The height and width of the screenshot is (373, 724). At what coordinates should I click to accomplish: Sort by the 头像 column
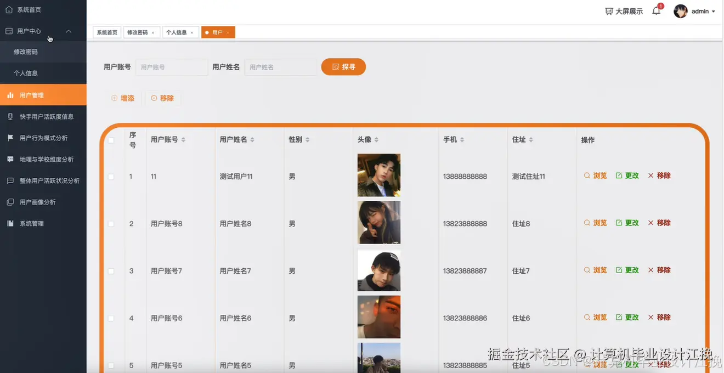pyautogui.click(x=376, y=140)
